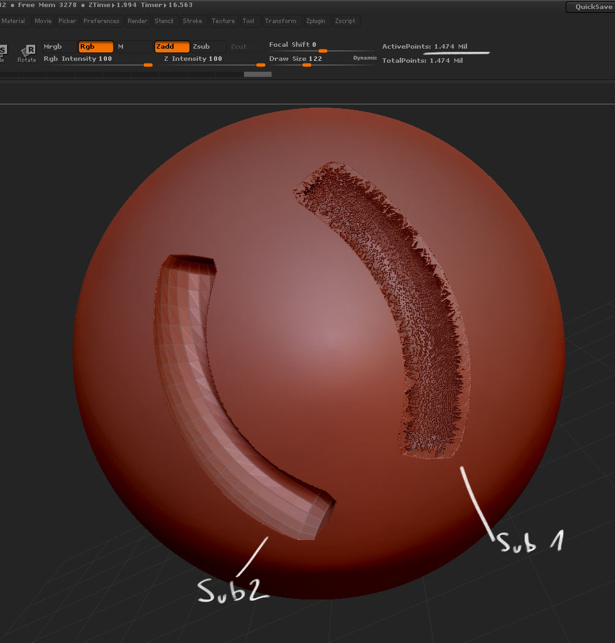The height and width of the screenshot is (643, 615).
Task: Open the Movie menu
Action: pos(43,21)
